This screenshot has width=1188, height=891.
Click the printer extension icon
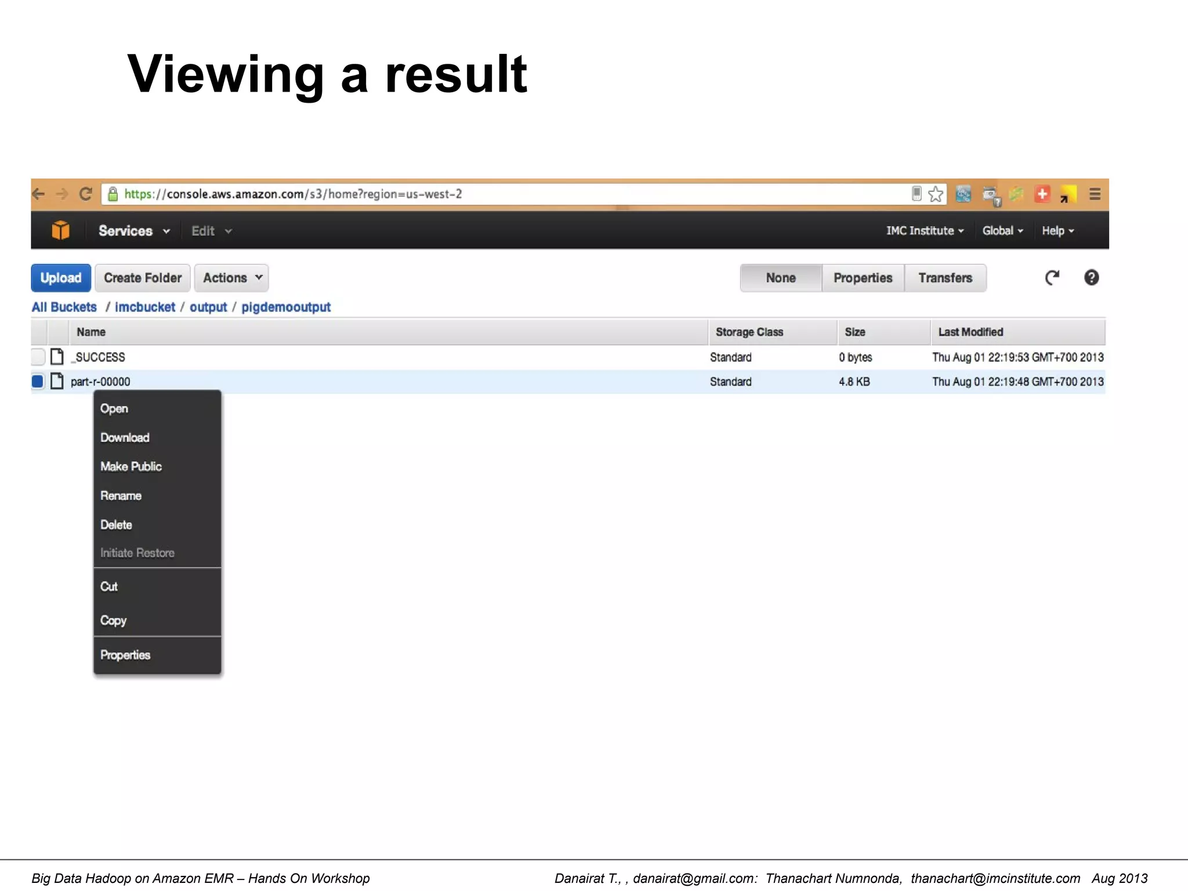(991, 195)
